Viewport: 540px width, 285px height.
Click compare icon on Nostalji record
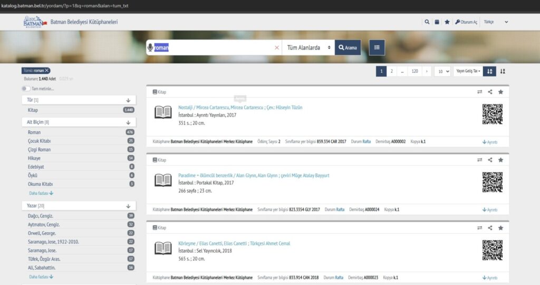479,92
